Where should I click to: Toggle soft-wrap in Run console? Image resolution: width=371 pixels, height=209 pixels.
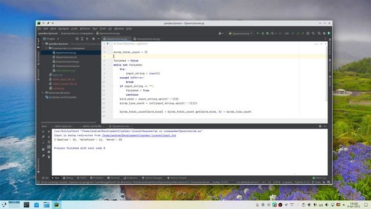coord(49,142)
